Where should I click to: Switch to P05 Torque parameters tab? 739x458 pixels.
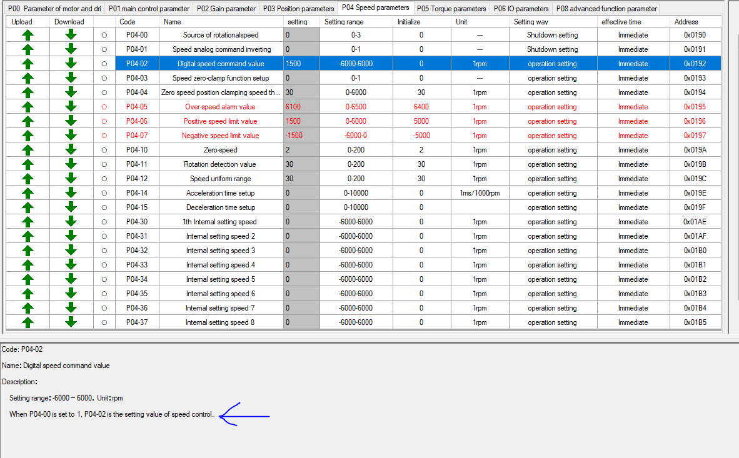451,9
